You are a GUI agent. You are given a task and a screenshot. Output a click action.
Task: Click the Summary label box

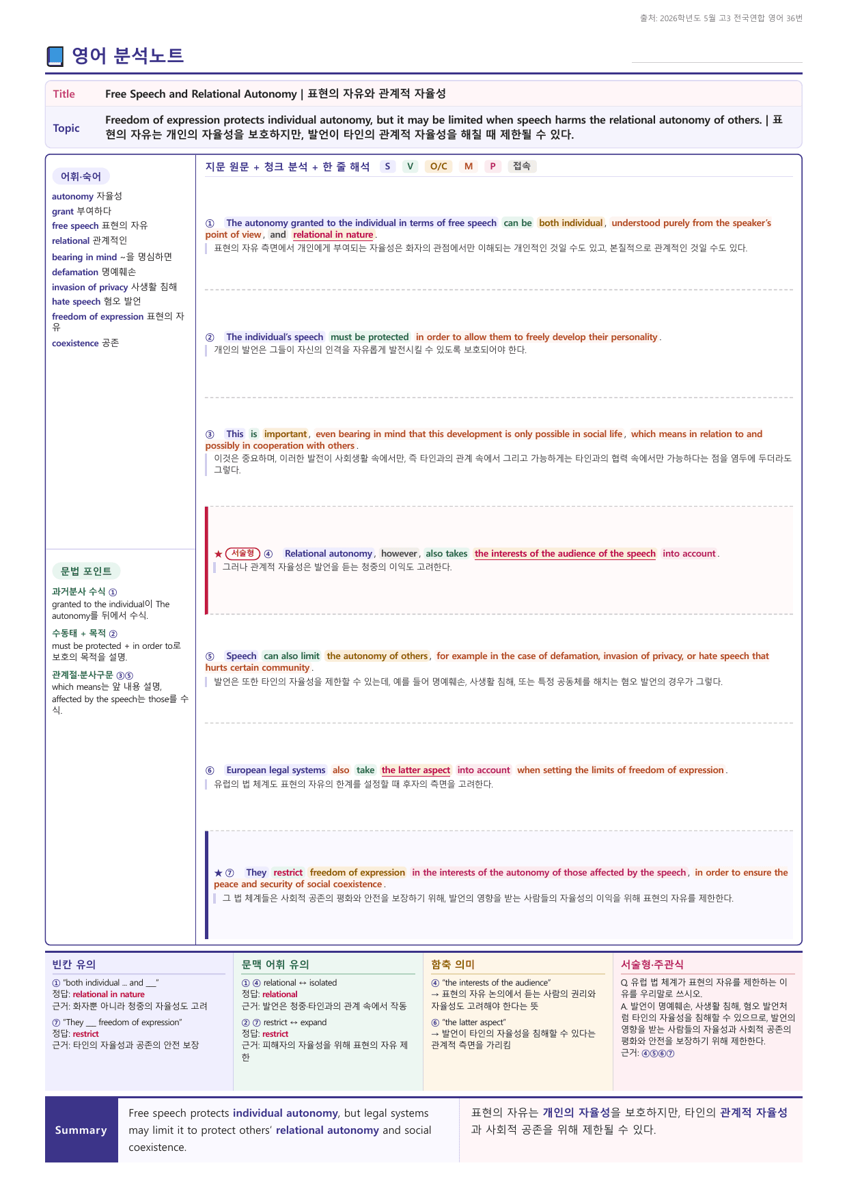(81, 1130)
